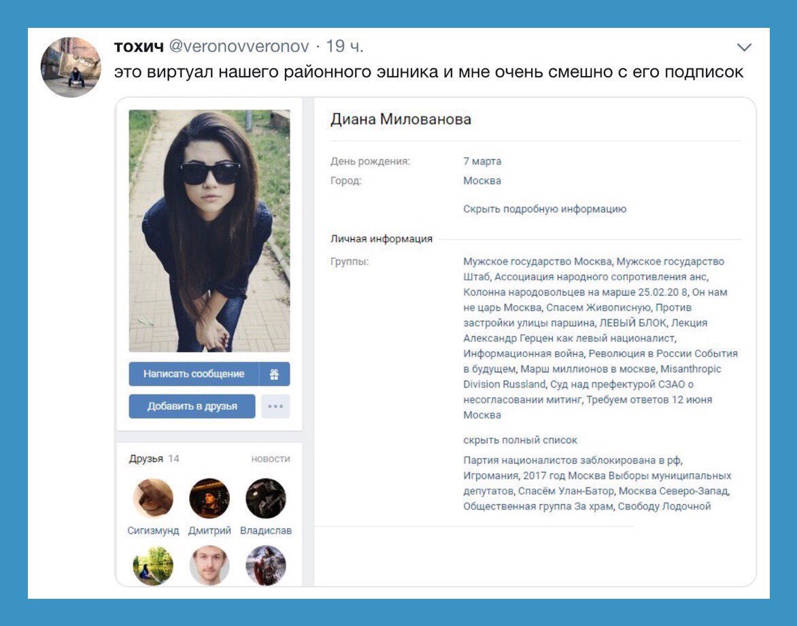The image size is (797, 626).
Task: Open Диана Милованова's profile photo
Action: 209,230
